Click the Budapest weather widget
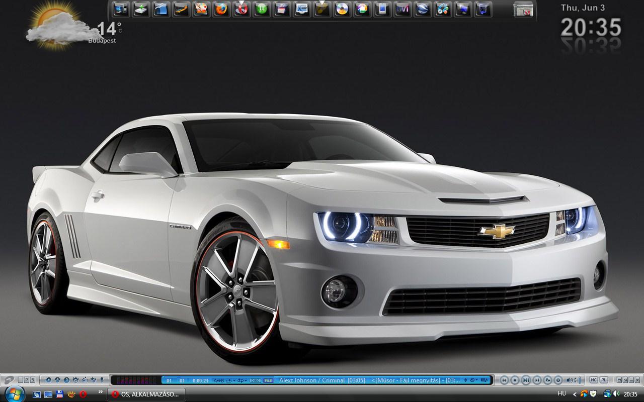Viewport: 644px width, 402px height. [74, 25]
